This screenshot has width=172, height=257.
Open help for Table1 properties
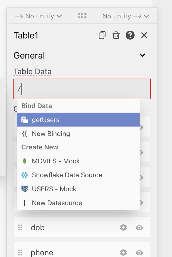point(130,35)
